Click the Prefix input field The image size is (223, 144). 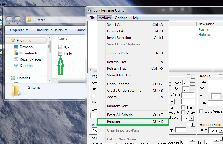215,82
